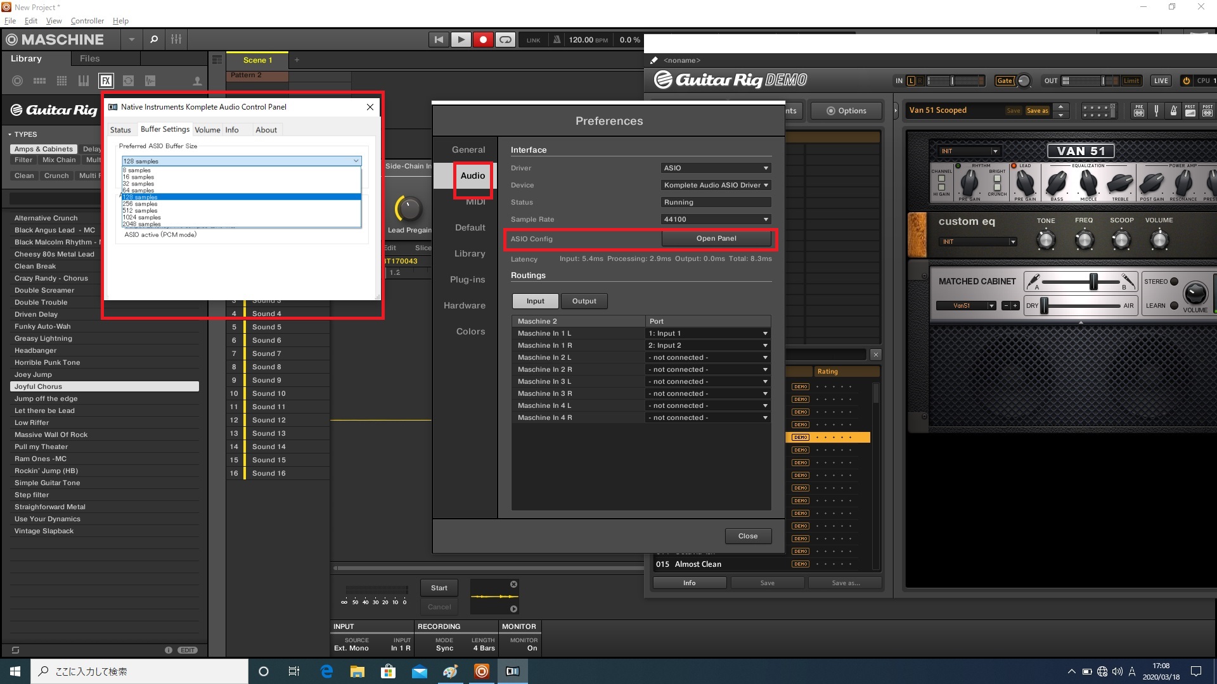Click the Guitar Rig power icon
This screenshot has height=684, width=1217.
point(1186,80)
